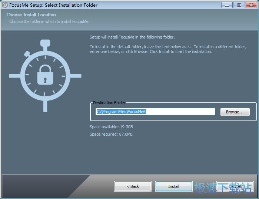259x199 pixels.
Task: Go back with the < Back button
Action: (x=133, y=186)
